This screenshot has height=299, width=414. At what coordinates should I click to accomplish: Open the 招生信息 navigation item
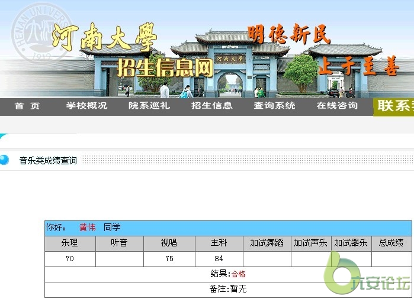pos(212,106)
